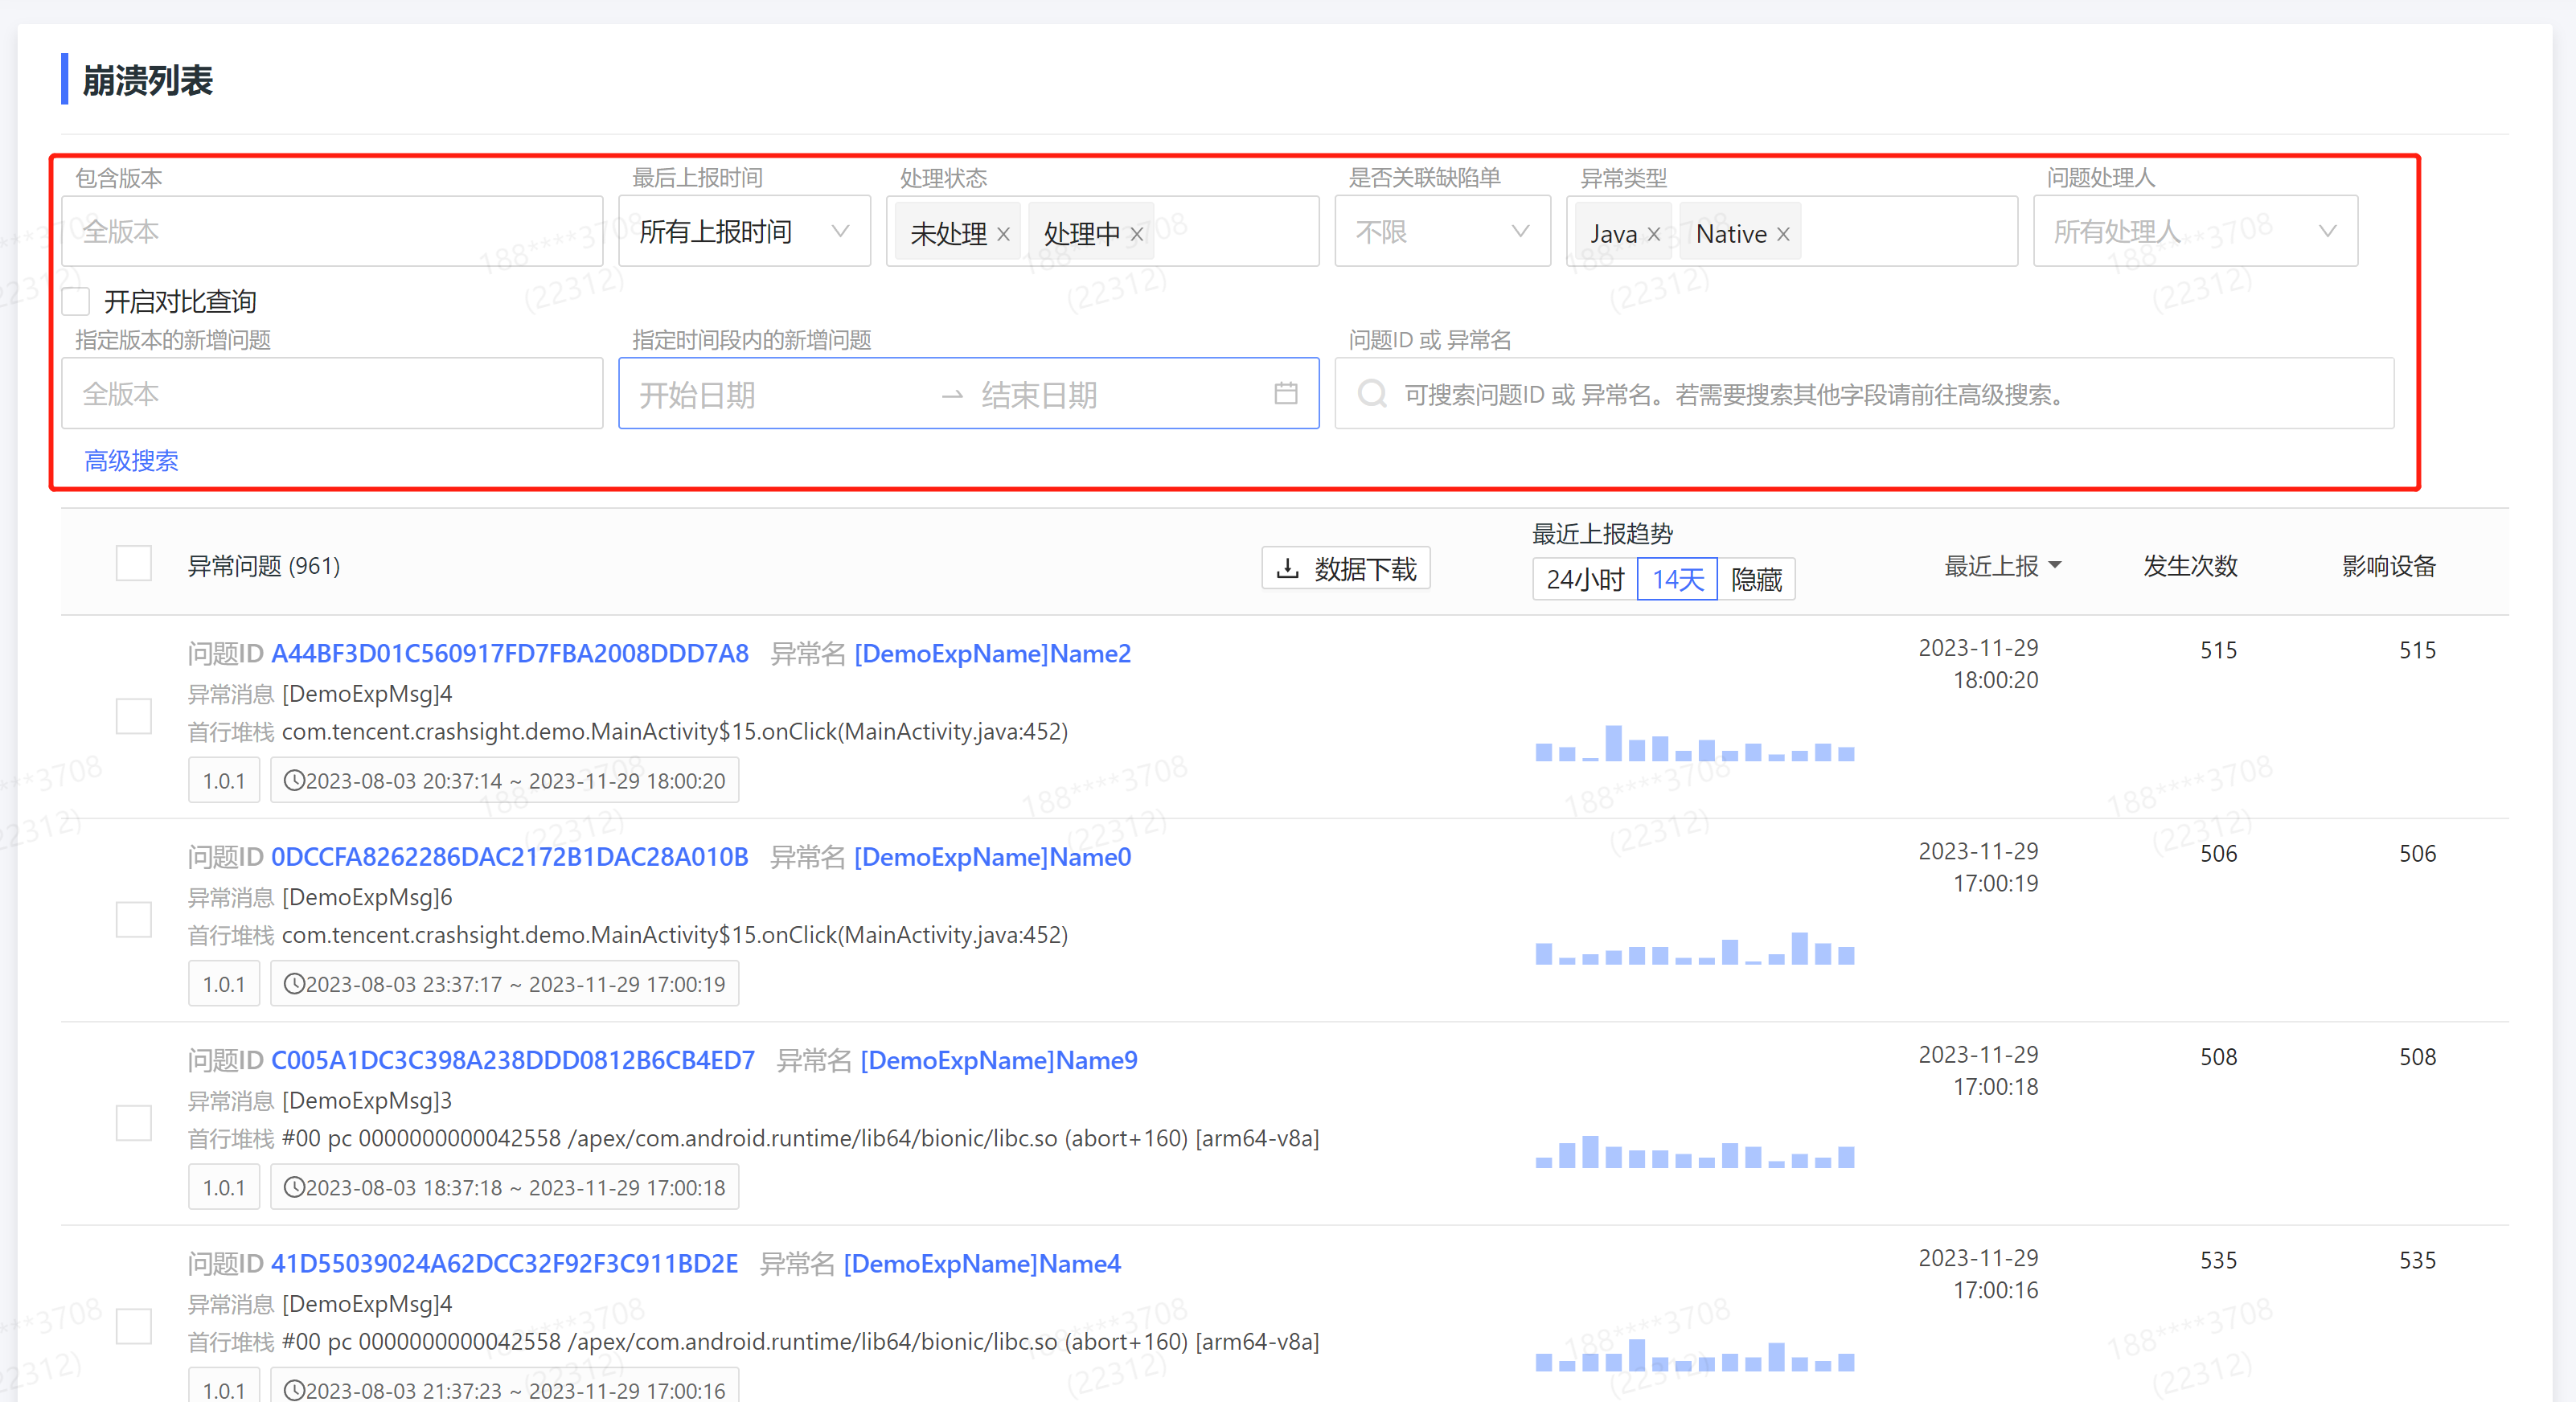Select all issues via header checkbox
Screen dimensions: 2576x1402
tap(134, 563)
